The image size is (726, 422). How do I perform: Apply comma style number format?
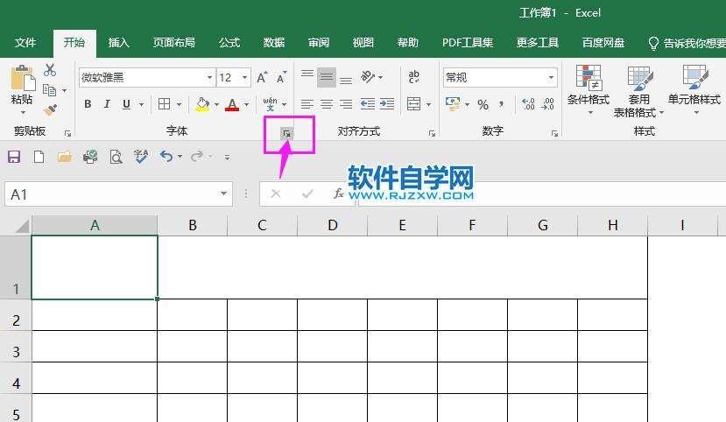coord(502,104)
